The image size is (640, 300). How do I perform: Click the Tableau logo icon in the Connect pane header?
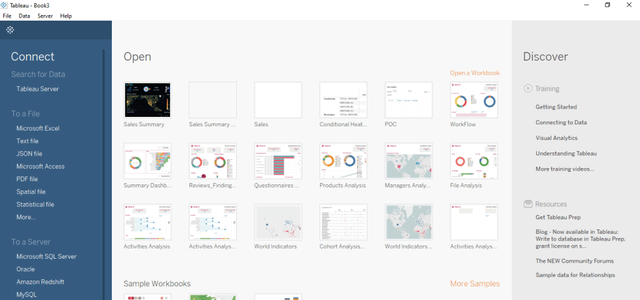[x=10, y=30]
